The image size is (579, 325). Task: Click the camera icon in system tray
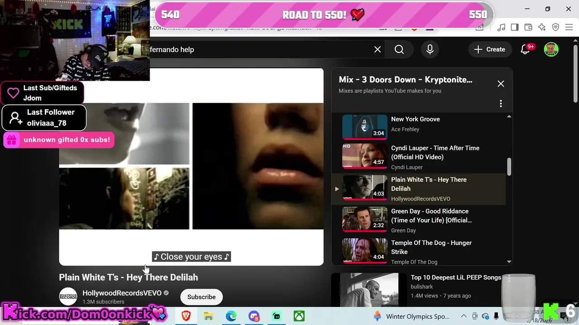475,316
